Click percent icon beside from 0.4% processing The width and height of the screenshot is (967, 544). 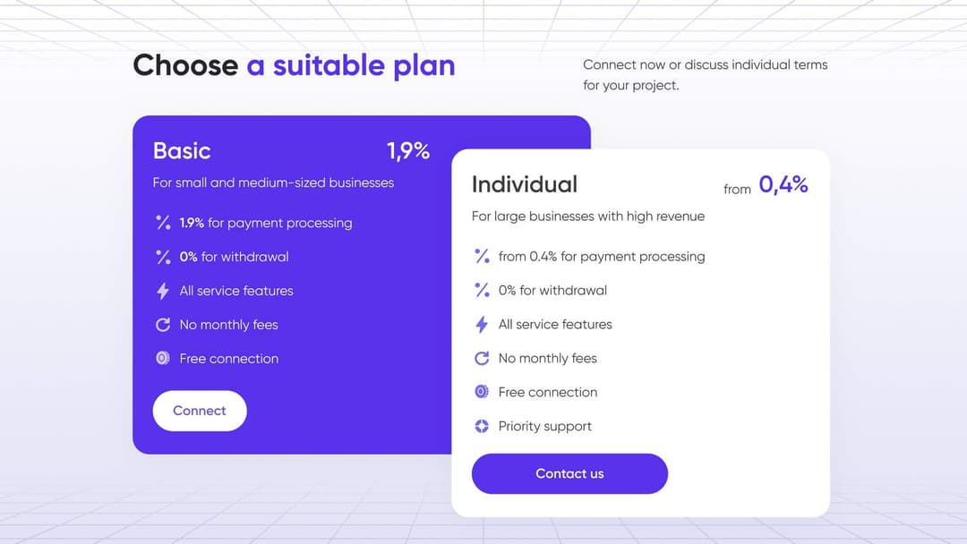point(482,256)
